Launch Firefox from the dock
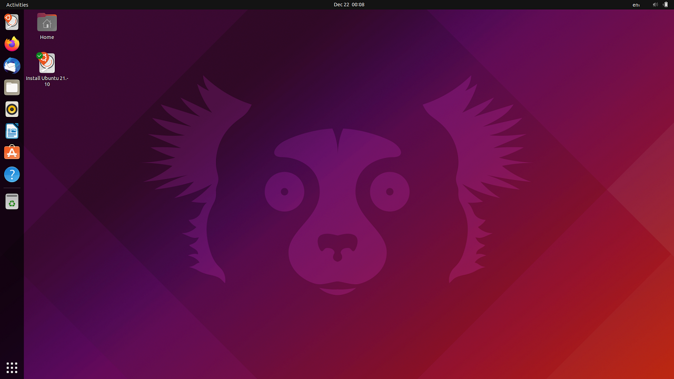The width and height of the screenshot is (674, 379). tap(12, 44)
